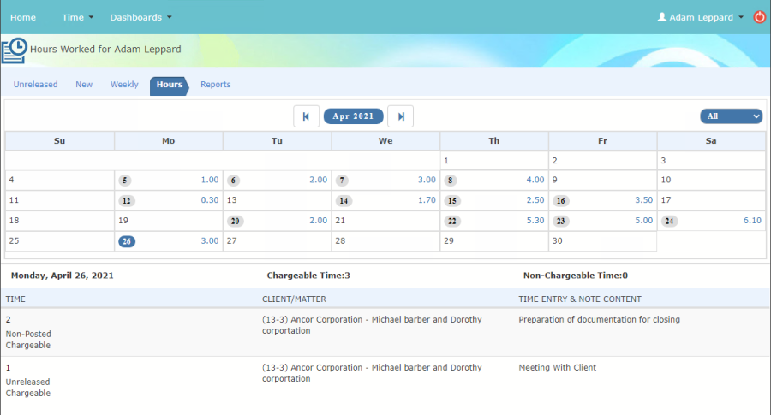The image size is (771, 415).
Task: Click Ancor Corporation matter in the 1 hour row
Action: coord(372,373)
